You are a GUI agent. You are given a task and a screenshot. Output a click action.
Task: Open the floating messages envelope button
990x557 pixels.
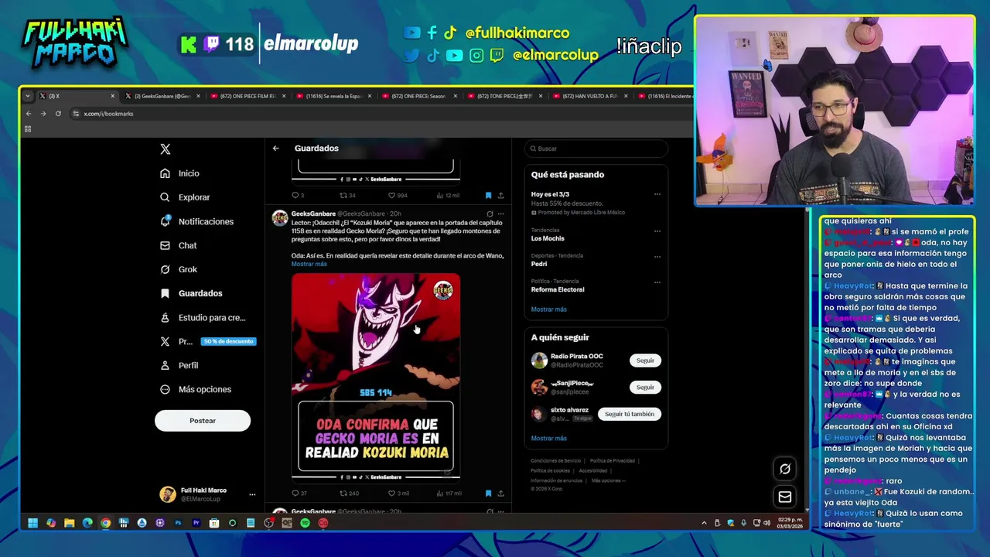(x=785, y=497)
